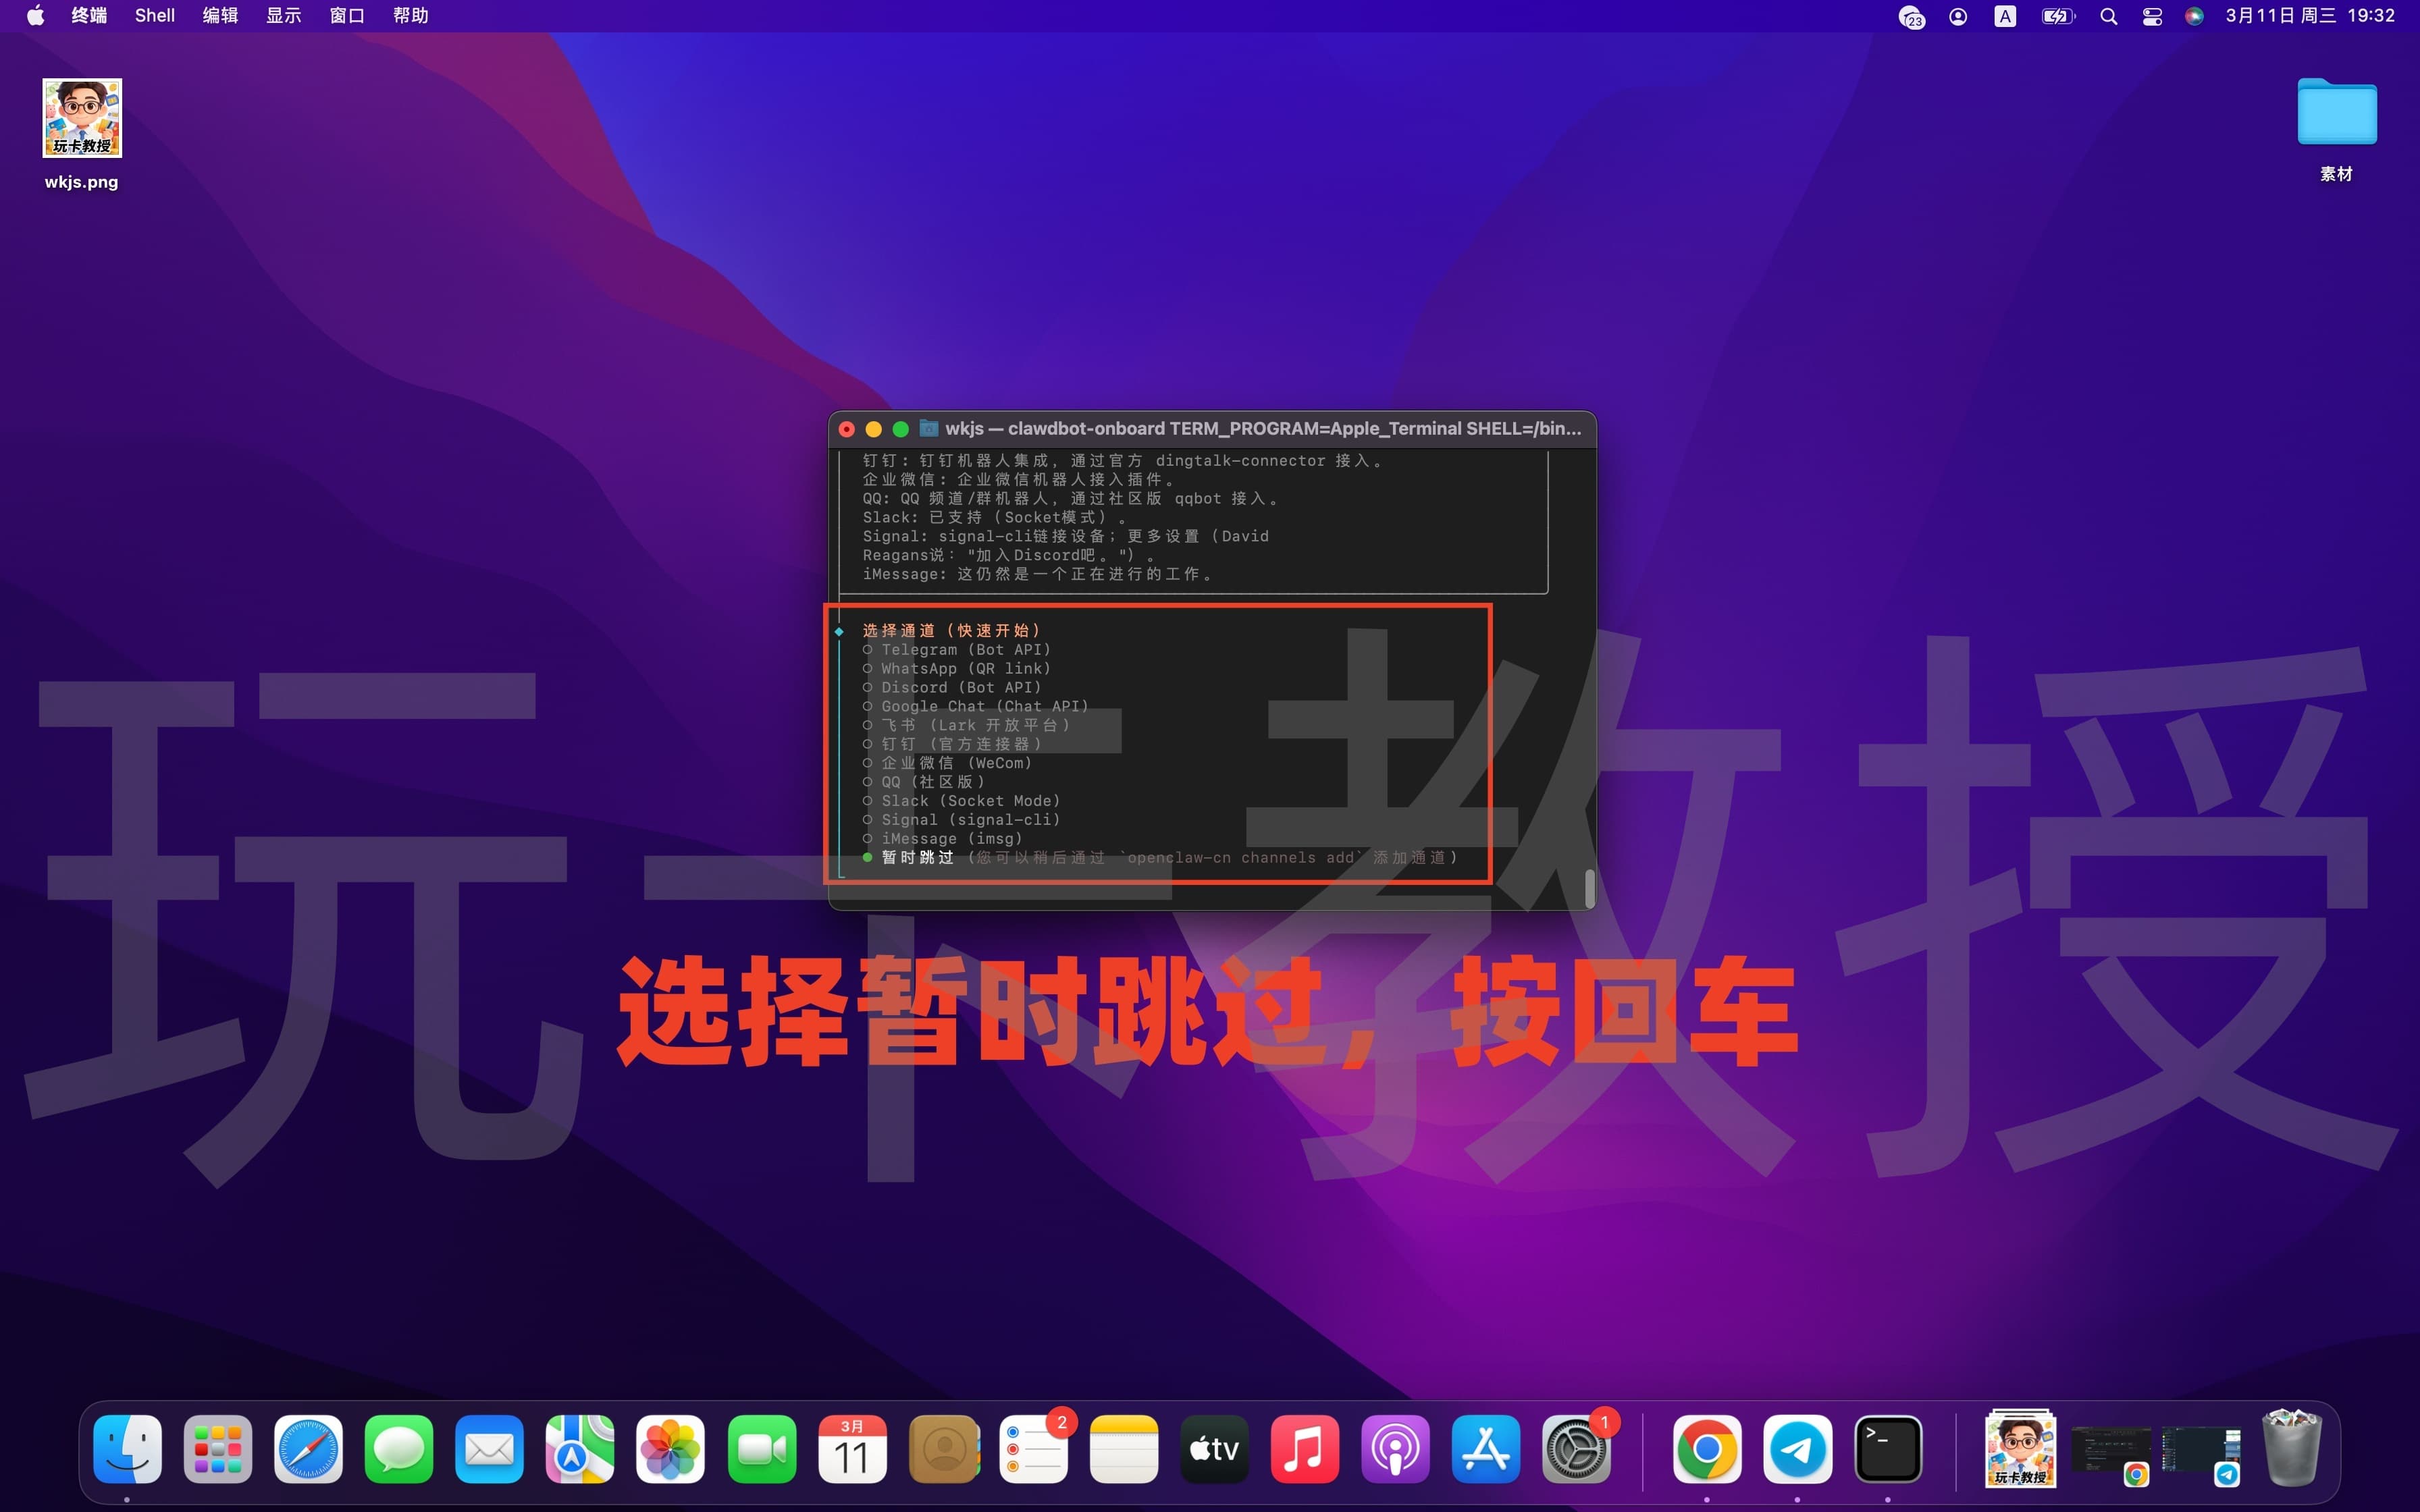Choose the 暂时跳过 option in the channel list
This screenshot has width=2420, height=1512.
(x=917, y=857)
